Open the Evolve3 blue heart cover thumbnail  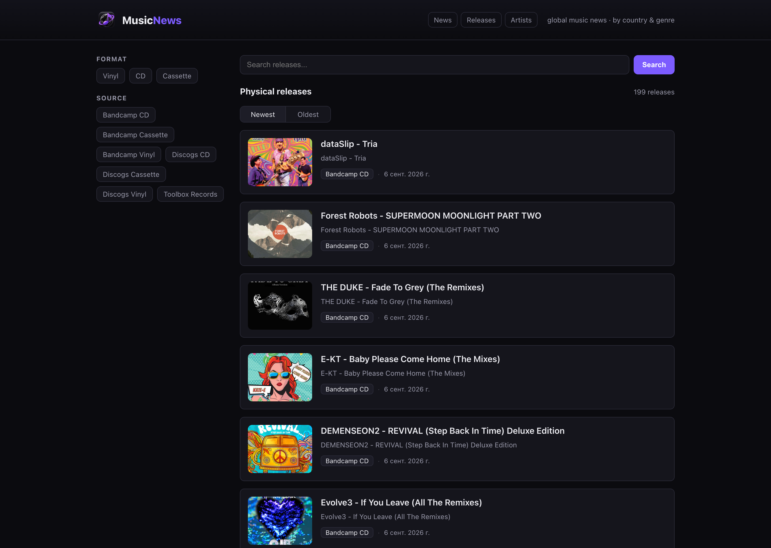tap(280, 521)
